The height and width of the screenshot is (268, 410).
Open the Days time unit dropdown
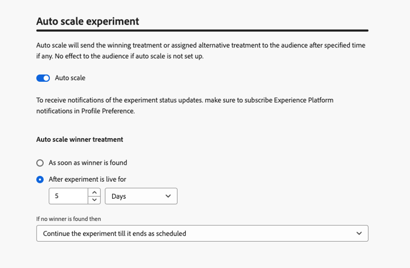click(x=140, y=196)
